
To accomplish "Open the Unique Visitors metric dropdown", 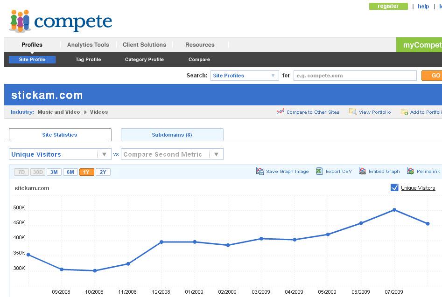I will click(60, 154).
